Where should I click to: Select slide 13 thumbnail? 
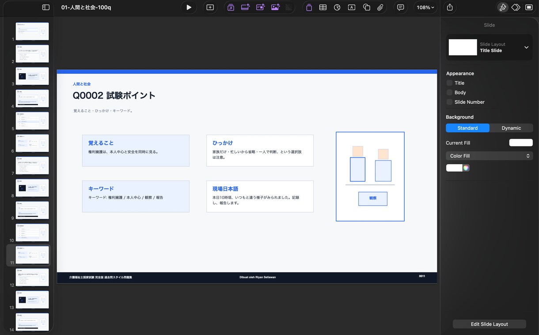coord(32,300)
